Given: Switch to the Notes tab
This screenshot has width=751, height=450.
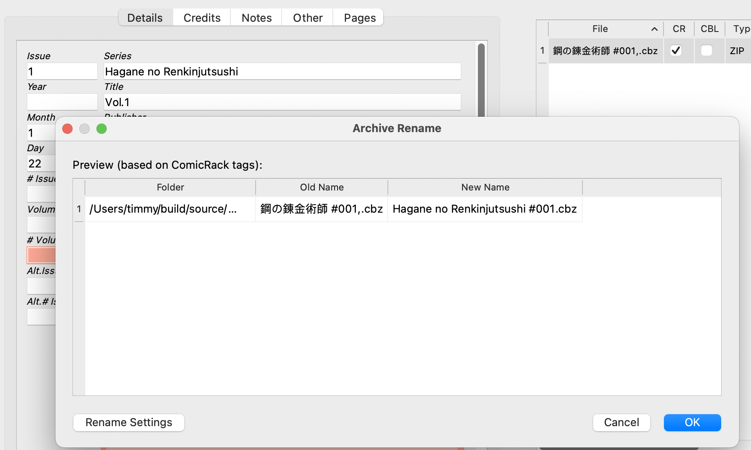Looking at the screenshot, I should pyautogui.click(x=256, y=17).
